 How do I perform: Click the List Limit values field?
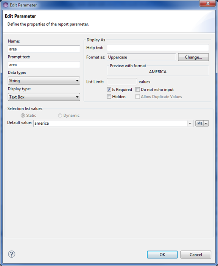click(122, 82)
